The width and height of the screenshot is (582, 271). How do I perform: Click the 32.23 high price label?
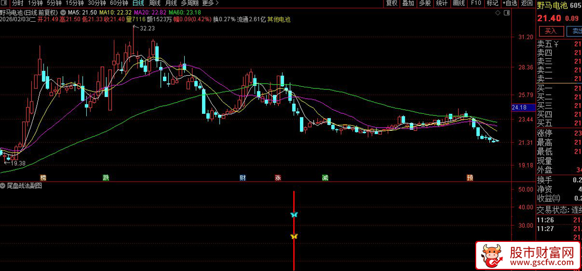click(147, 29)
